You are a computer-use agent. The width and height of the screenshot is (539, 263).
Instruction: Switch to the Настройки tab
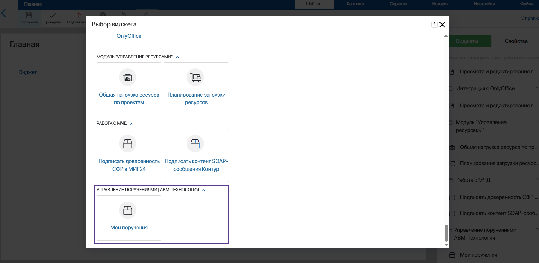coord(484,4)
